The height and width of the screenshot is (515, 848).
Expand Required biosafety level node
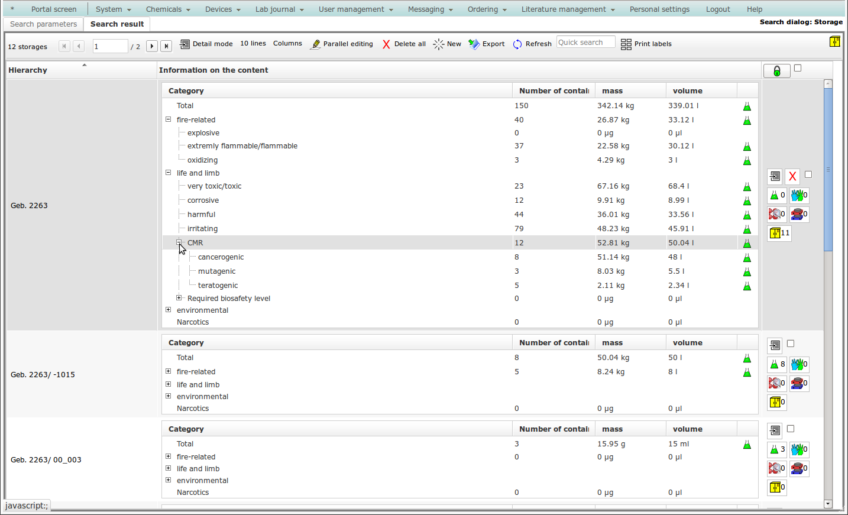(x=179, y=298)
